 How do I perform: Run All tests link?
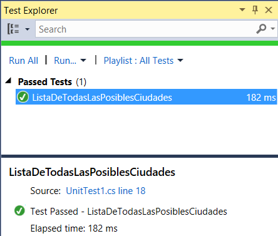click(23, 61)
